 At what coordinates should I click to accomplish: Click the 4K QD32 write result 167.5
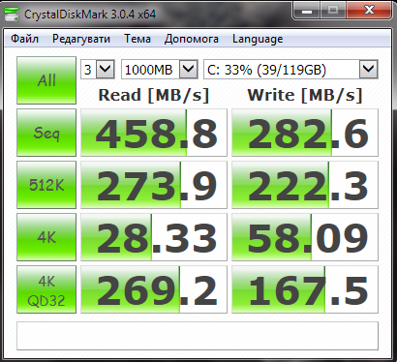pos(305,289)
